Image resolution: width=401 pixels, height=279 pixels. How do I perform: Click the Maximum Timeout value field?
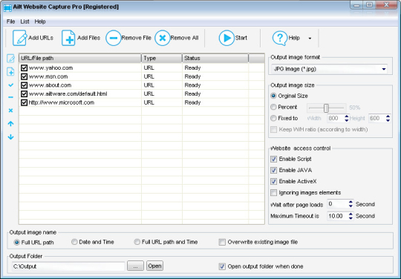pos(338,216)
